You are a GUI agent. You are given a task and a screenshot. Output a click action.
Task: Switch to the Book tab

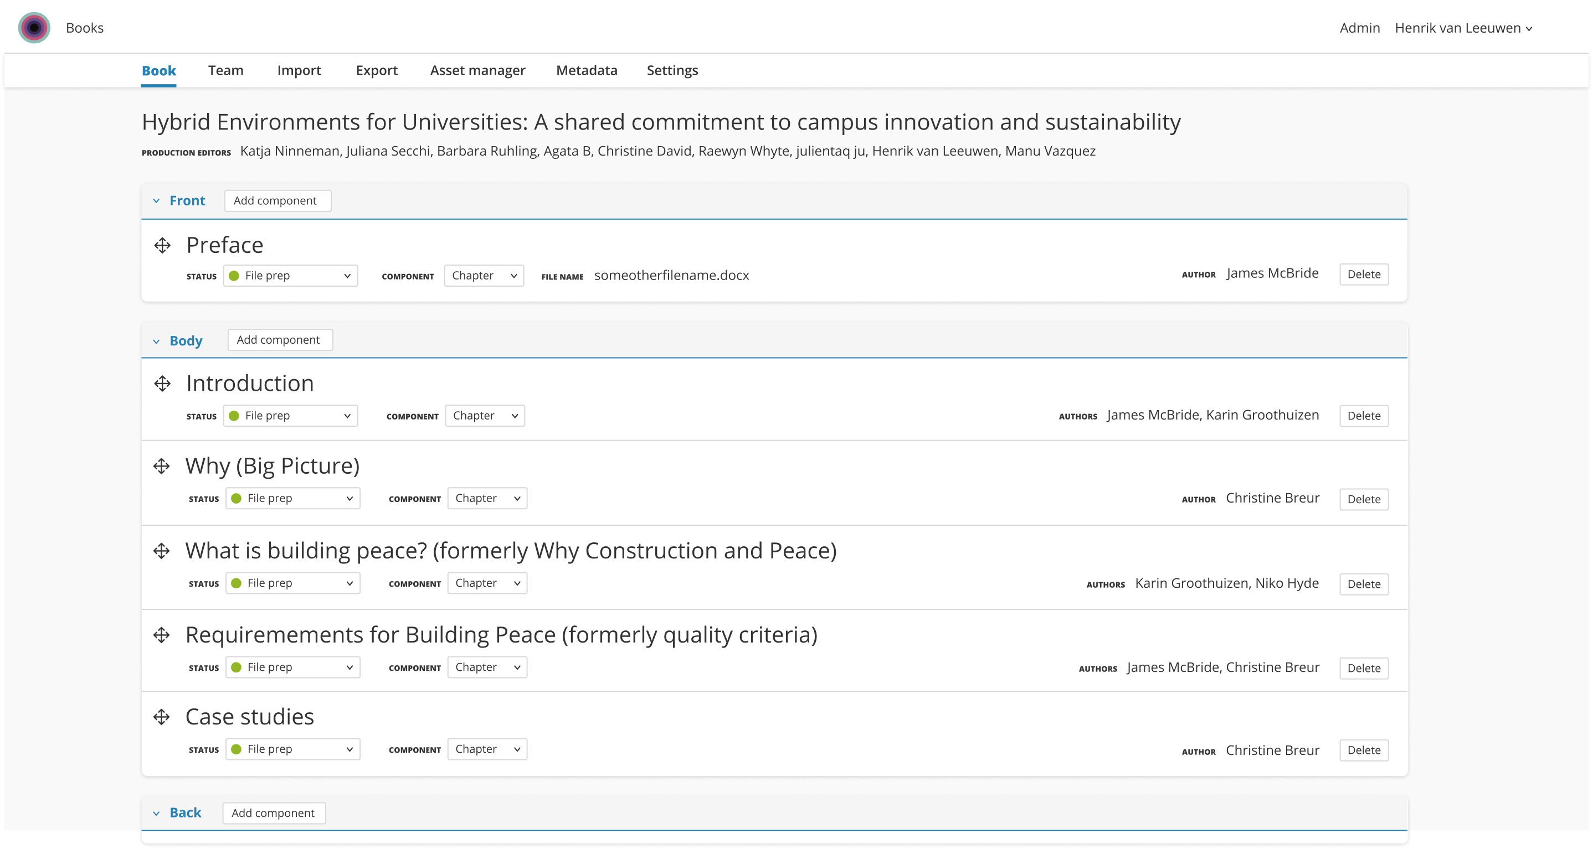[x=159, y=70]
